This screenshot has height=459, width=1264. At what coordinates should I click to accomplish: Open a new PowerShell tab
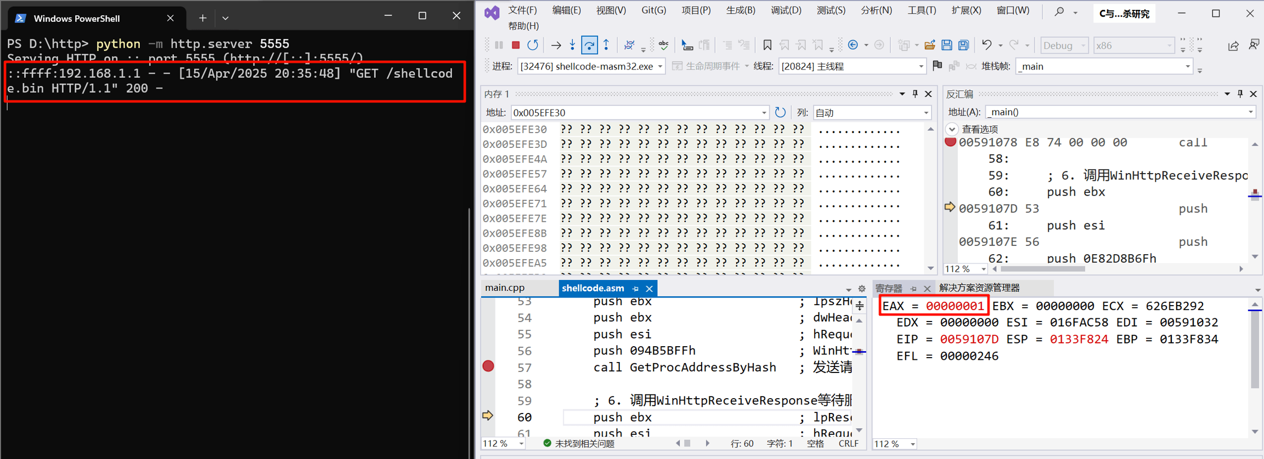pos(202,18)
